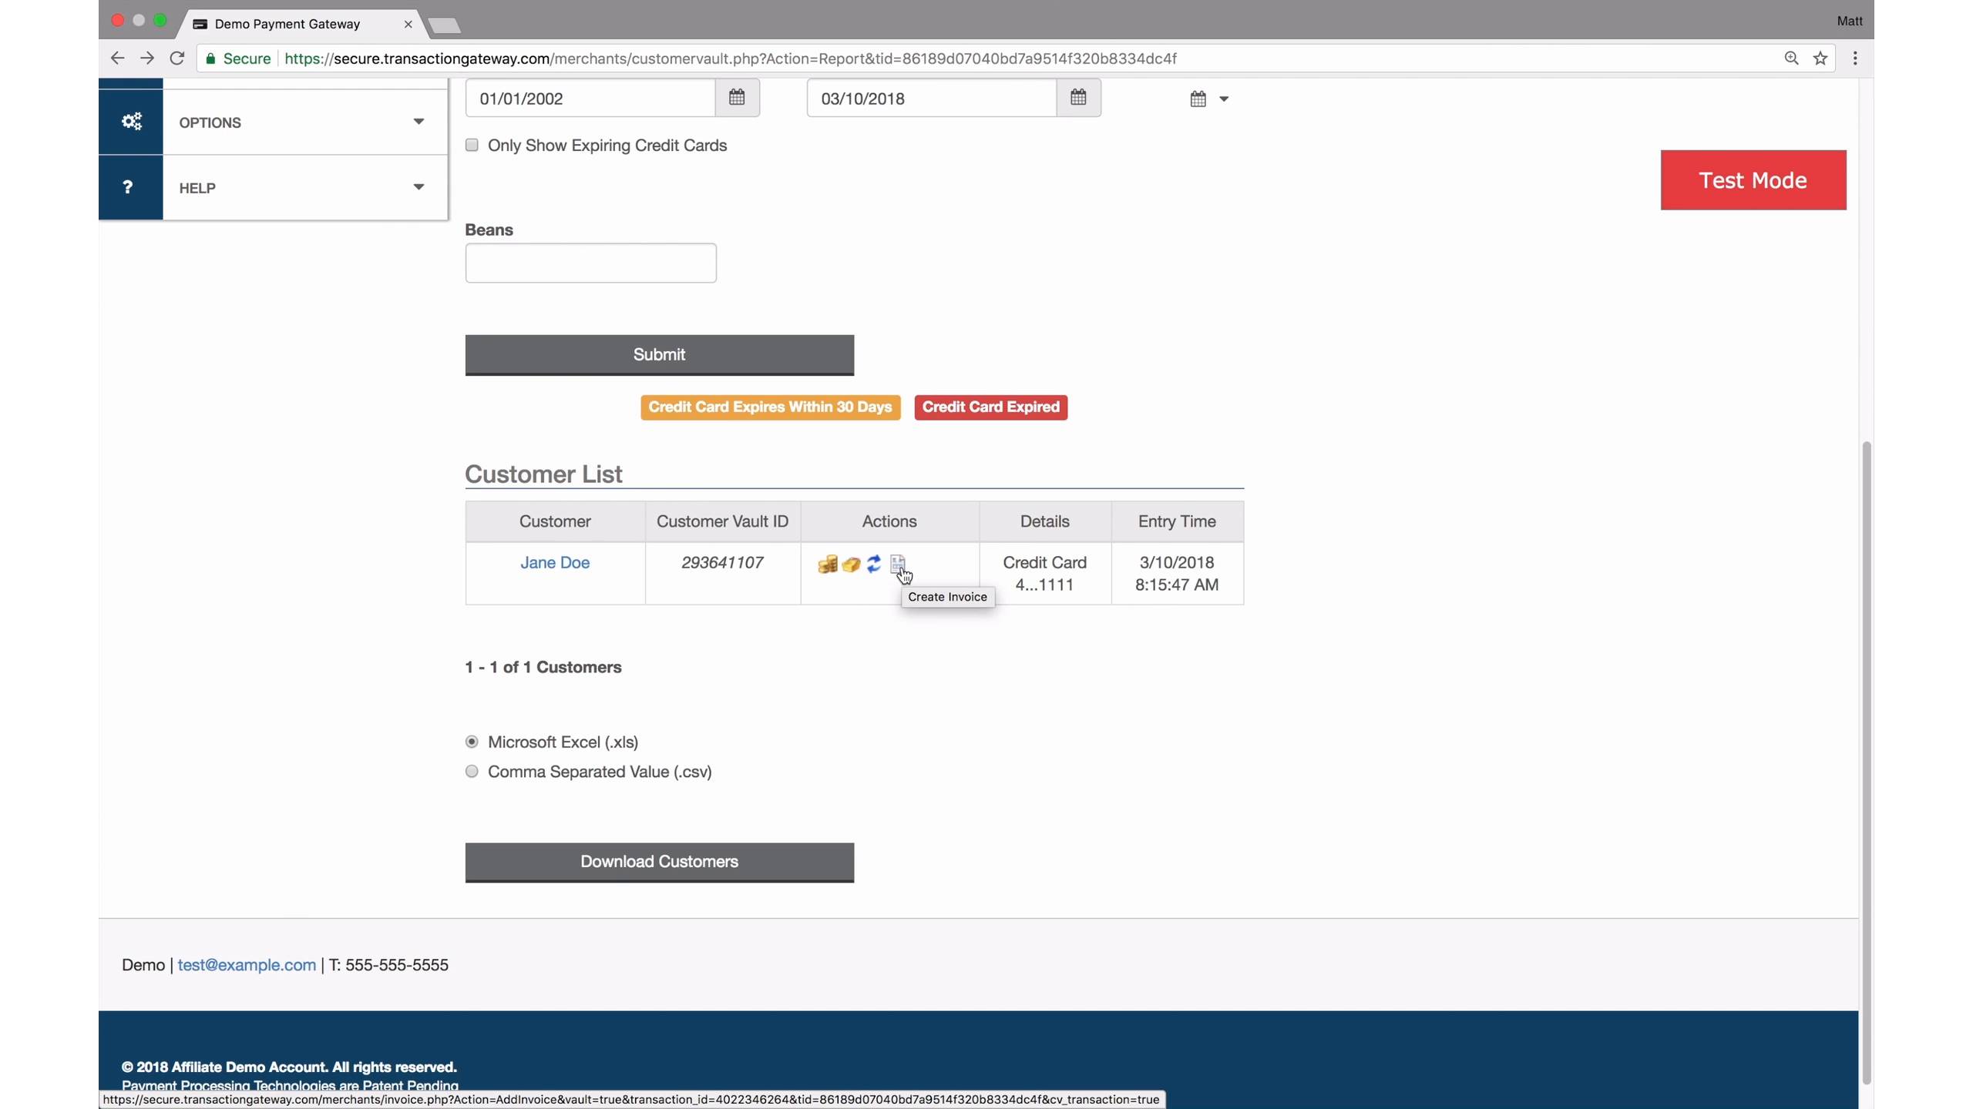Click the end date field 03/10/2018
1973x1109 pixels.
[932, 98]
